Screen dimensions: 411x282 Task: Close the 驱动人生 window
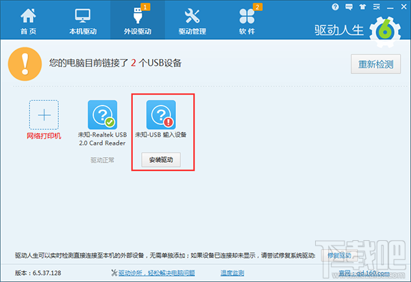pos(403,7)
